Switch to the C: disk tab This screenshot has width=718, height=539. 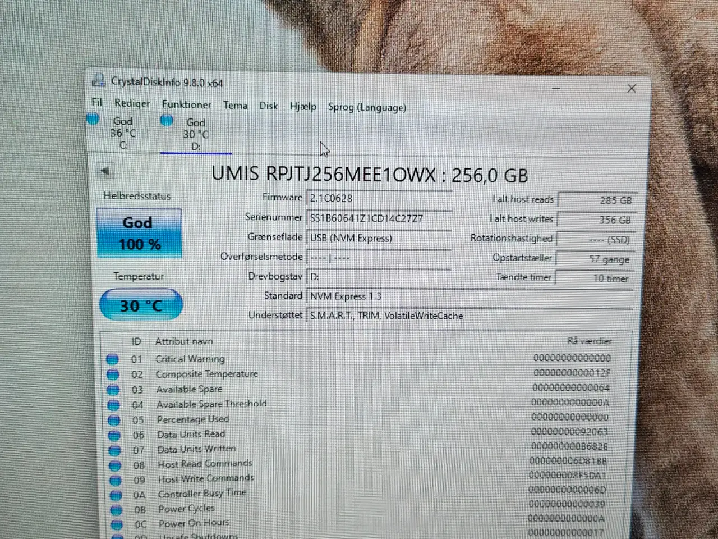click(123, 133)
